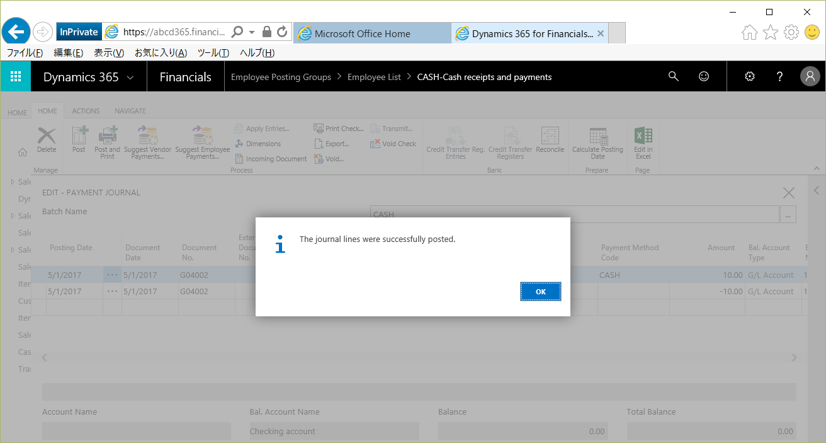The height and width of the screenshot is (443, 826).
Task: Select Print Check action
Action: pos(339,129)
